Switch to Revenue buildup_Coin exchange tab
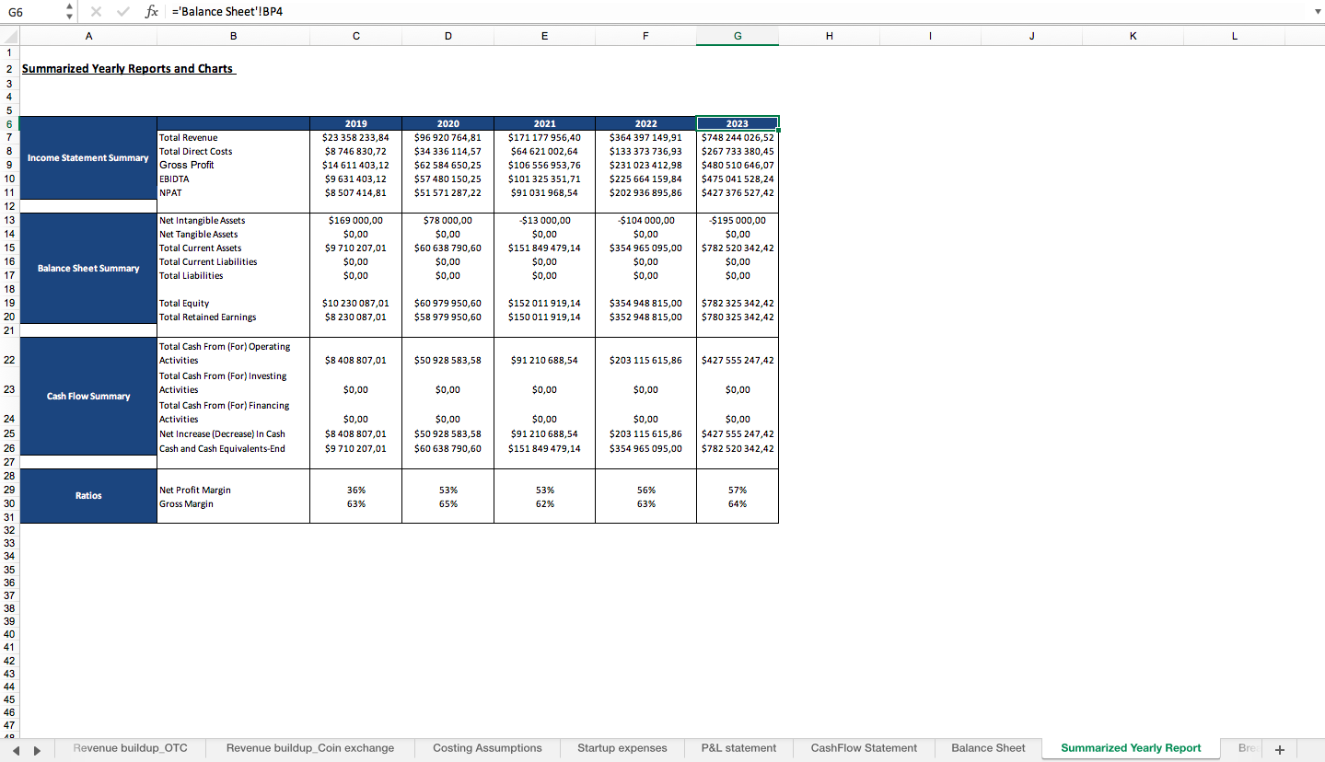 pos(310,748)
